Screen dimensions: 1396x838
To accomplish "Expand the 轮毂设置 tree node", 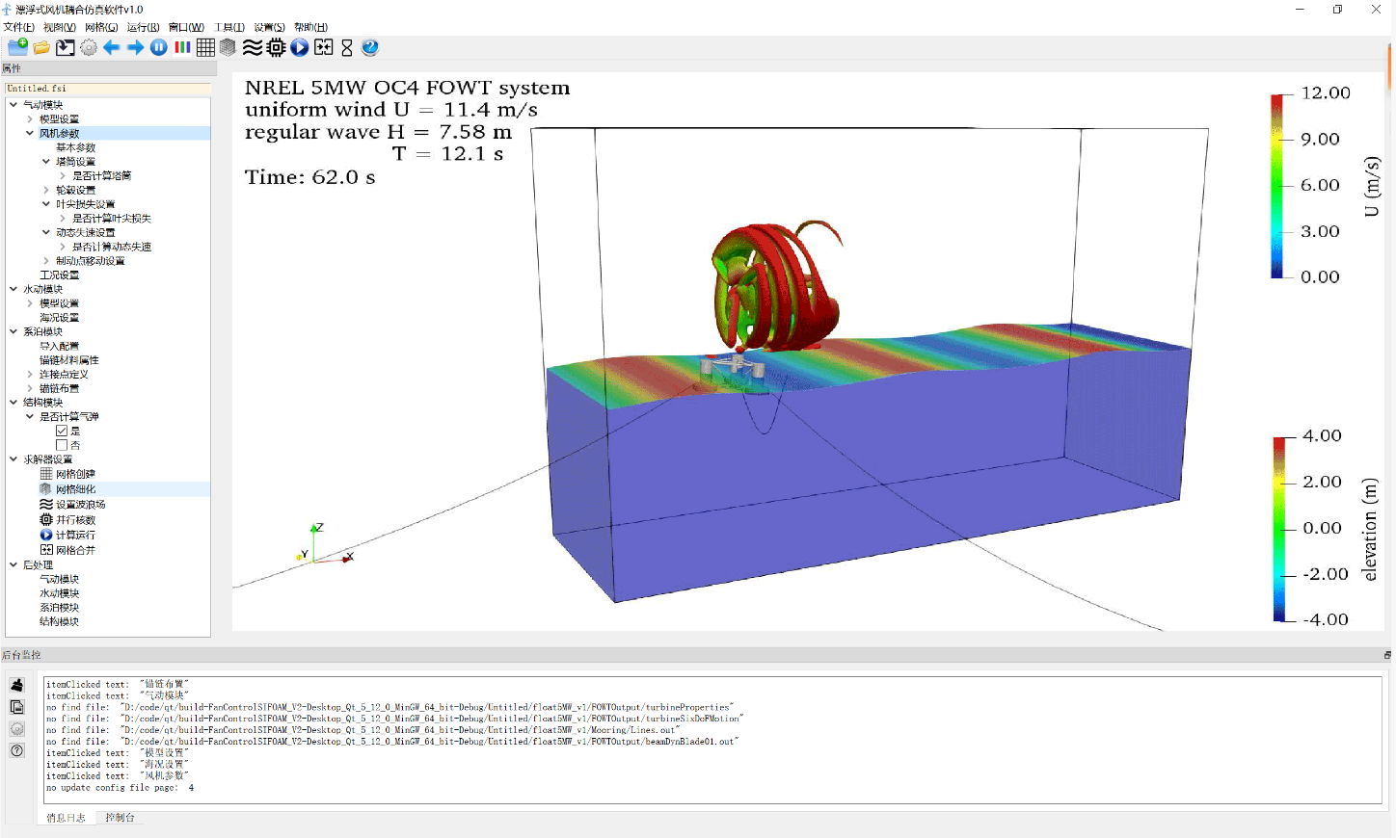I will (46, 190).
